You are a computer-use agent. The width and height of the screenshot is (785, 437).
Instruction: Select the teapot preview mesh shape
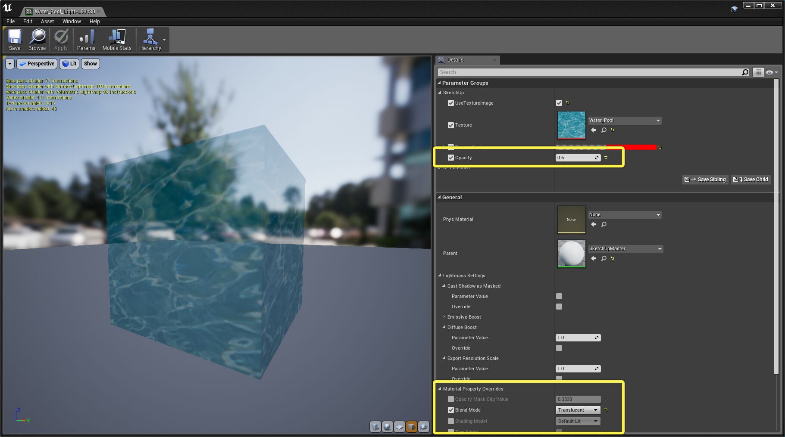pyautogui.click(x=424, y=427)
